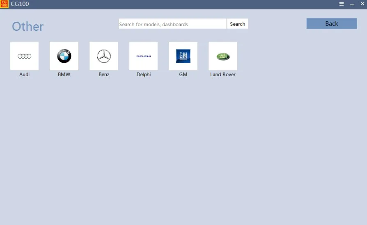Choose the Benz star logo
Screen dimensions: 367x225
coord(104,56)
